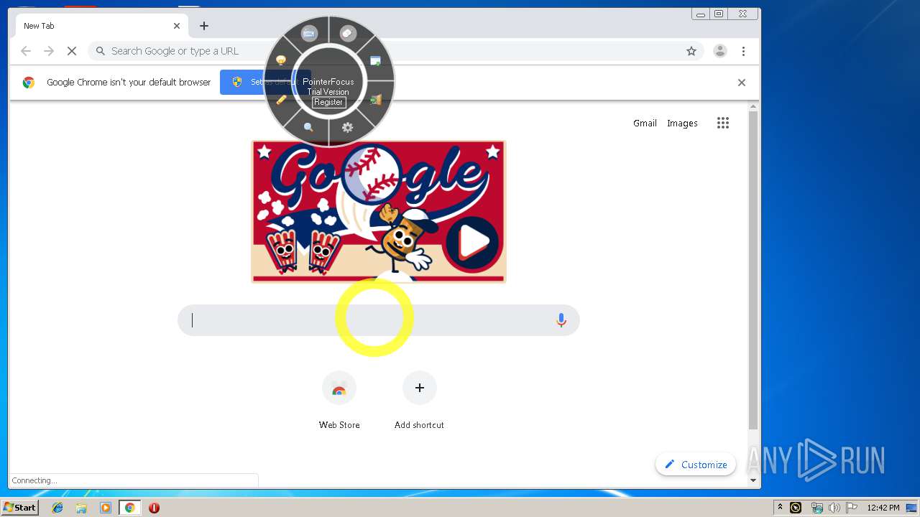Image resolution: width=920 pixels, height=517 pixels.
Task: Open PointerFocus keystroke display tool
Action: tap(309, 33)
